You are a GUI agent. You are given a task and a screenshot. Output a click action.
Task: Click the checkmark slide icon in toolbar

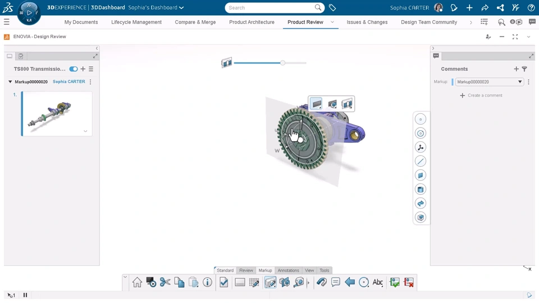pyautogui.click(x=224, y=282)
